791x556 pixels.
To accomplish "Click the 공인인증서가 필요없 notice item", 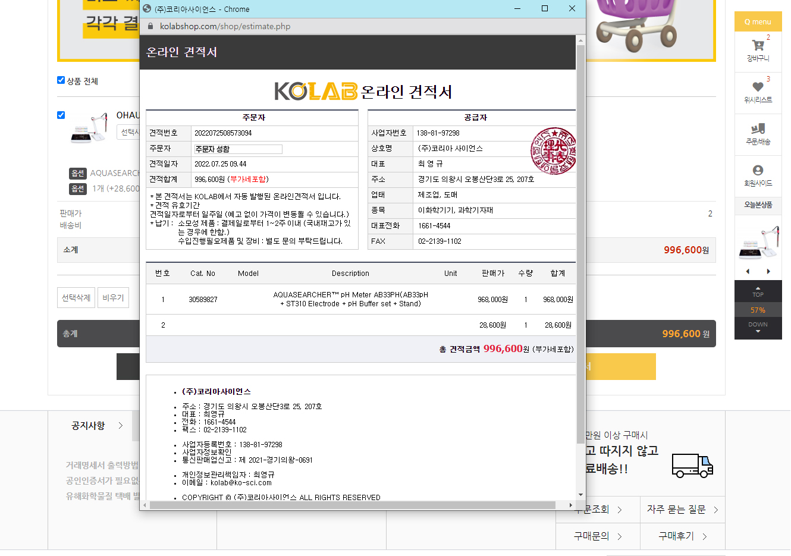I will (102, 480).
